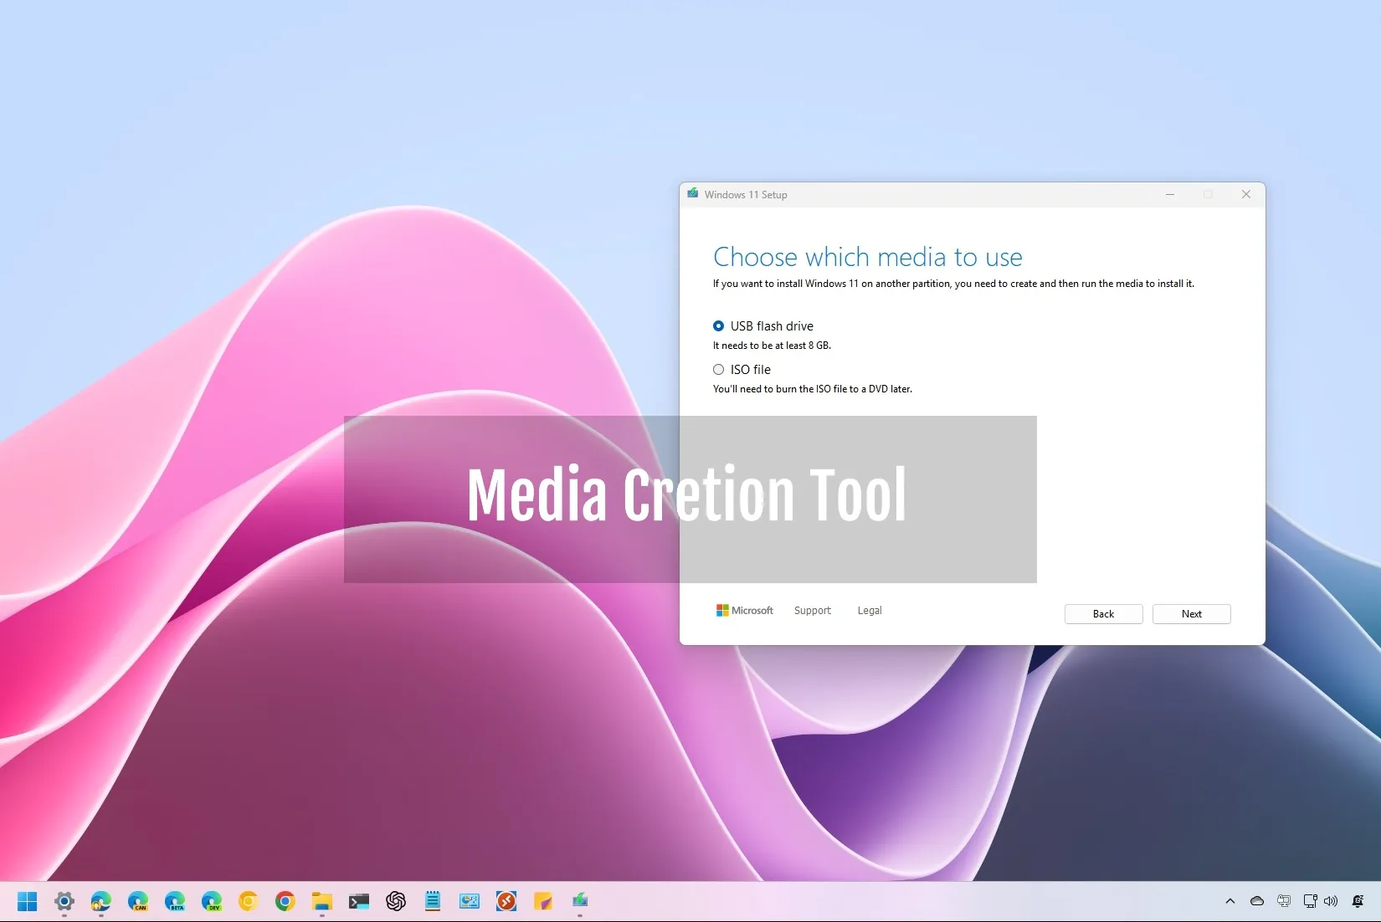Open Windows Terminal from taskbar
Screen dimensions: 1381x922
coord(359,901)
